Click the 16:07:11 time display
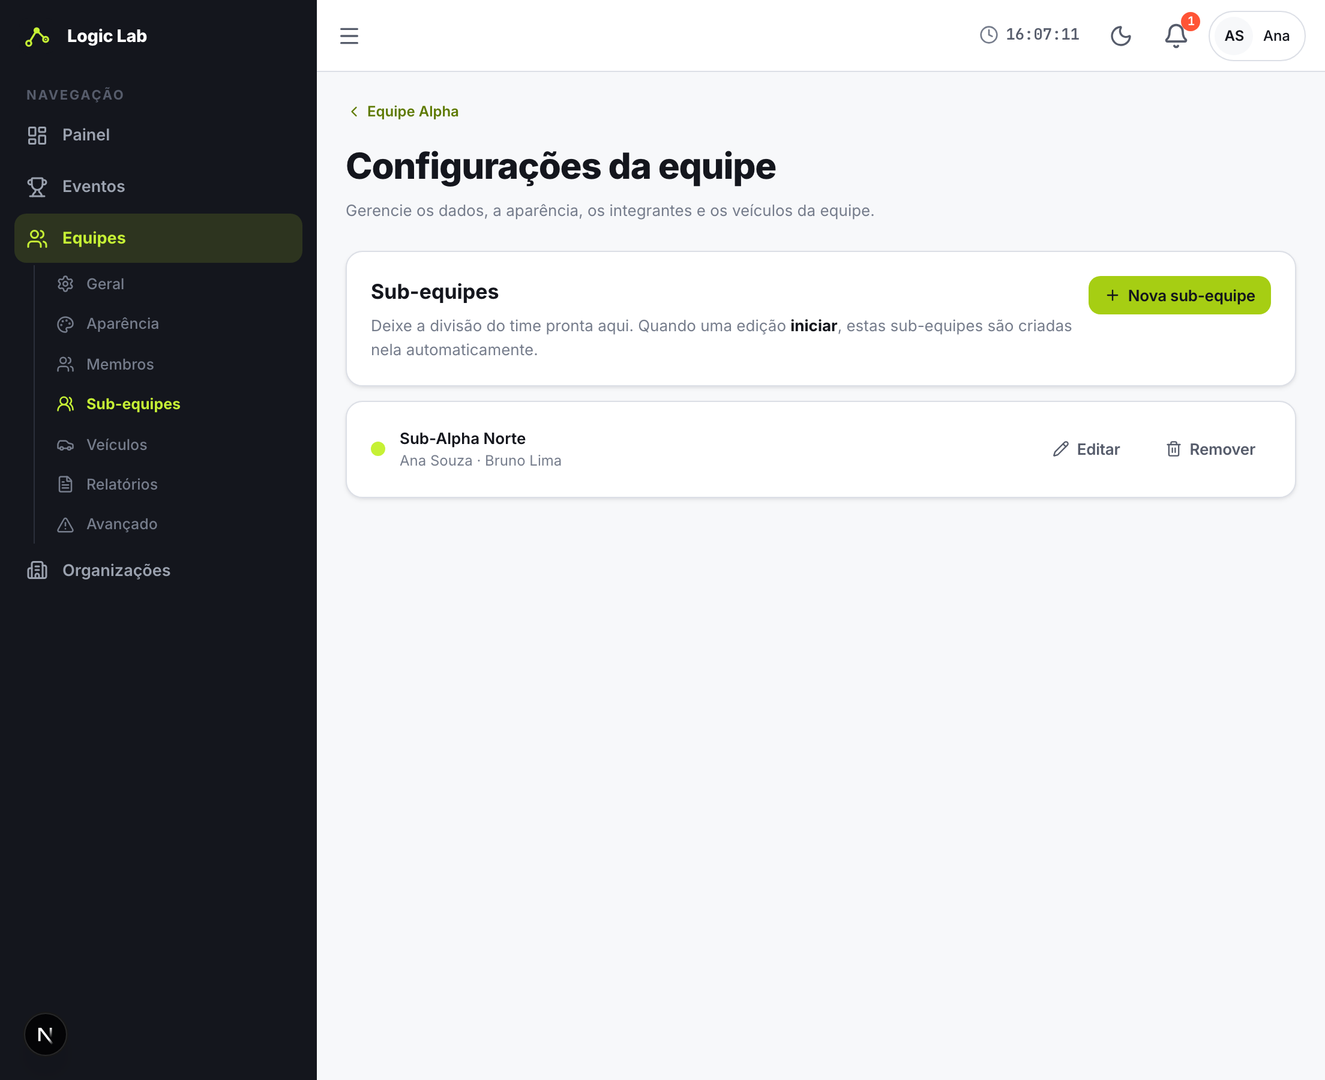 click(x=1042, y=35)
